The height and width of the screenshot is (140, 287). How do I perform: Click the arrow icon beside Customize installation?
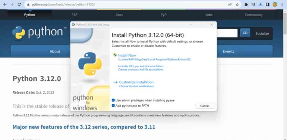pos(115,82)
